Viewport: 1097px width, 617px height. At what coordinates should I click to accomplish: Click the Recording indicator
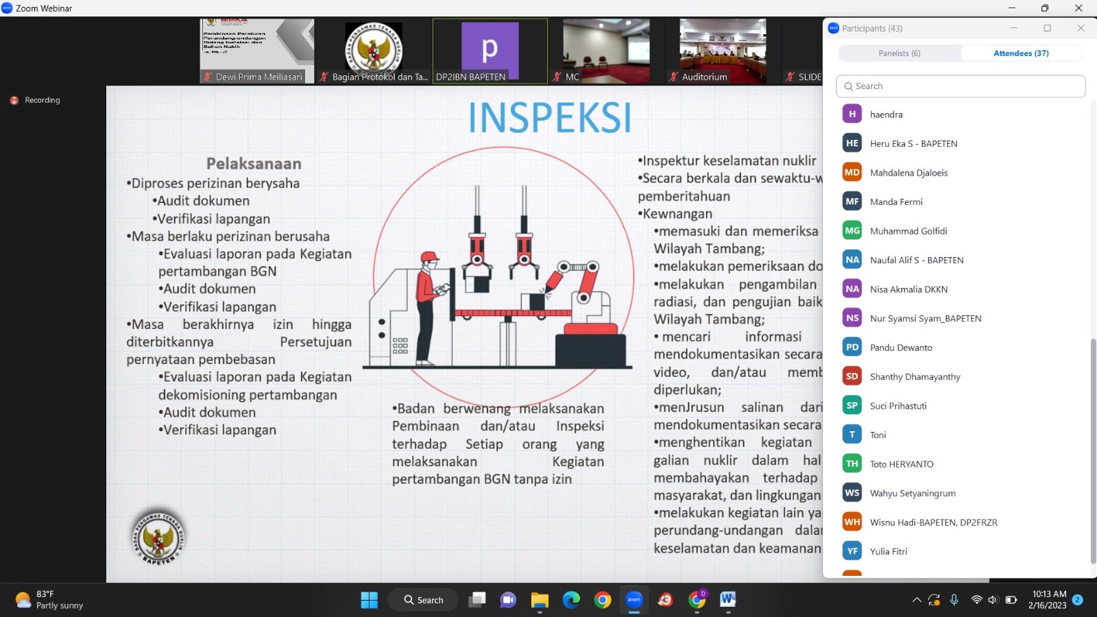35,100
